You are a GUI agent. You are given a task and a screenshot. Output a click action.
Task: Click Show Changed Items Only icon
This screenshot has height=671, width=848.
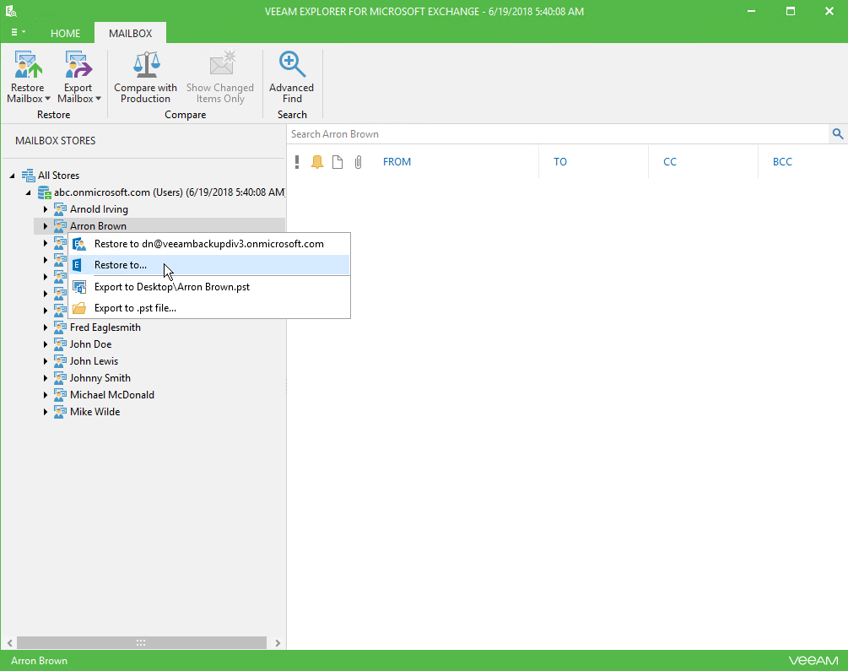222,64
